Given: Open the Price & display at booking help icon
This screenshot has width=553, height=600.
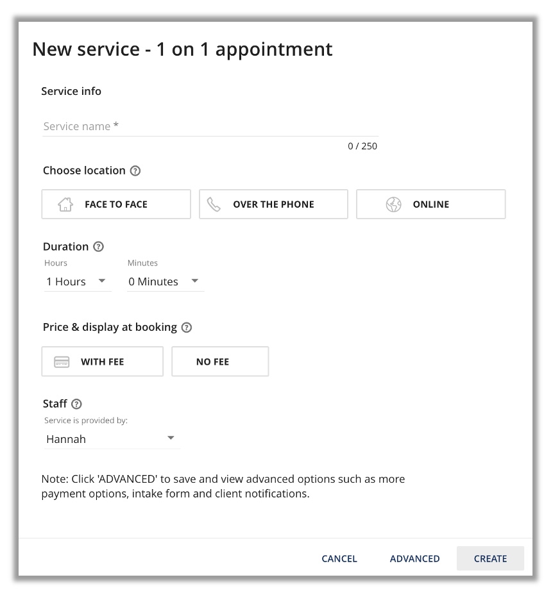Looking at the screenshot, I should point(186,327).
